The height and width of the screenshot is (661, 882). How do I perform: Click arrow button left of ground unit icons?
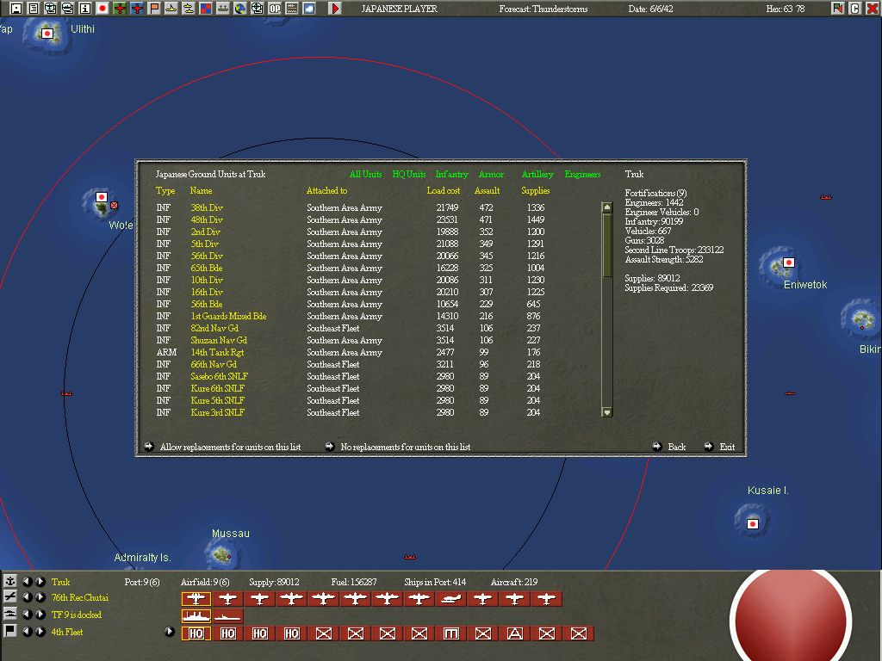tap(170, 631)
